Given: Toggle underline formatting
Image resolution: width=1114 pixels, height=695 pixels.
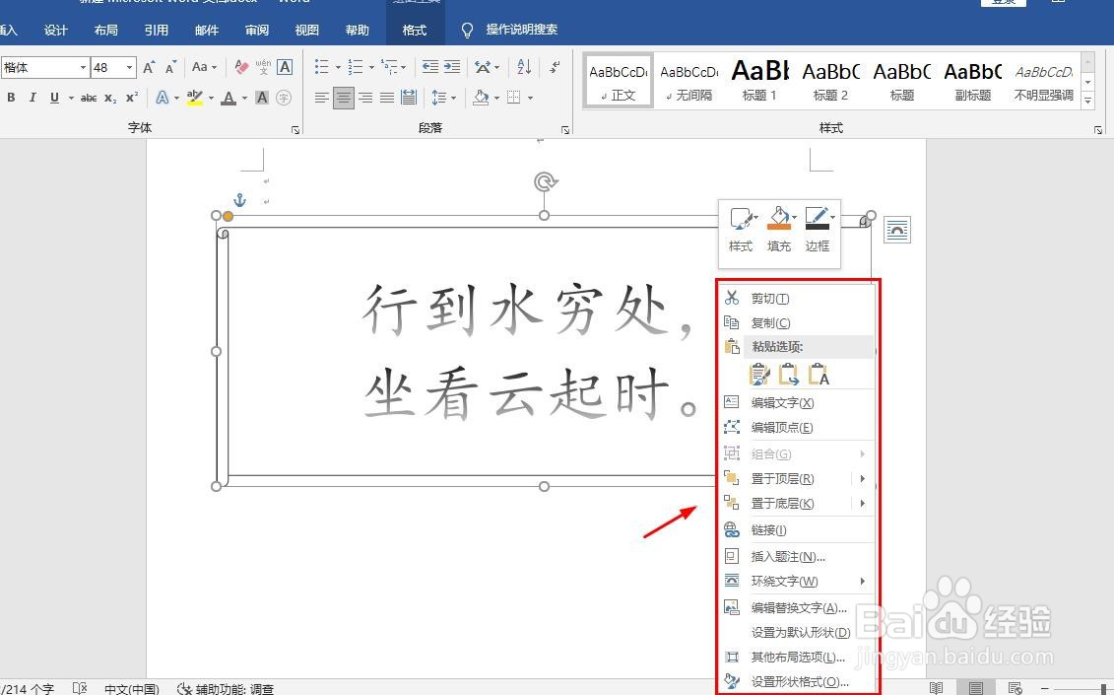Looking at the screenshot, I should click(x=54, y=98).
